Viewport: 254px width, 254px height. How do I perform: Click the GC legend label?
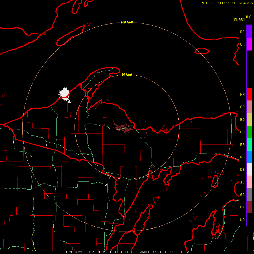coord(242,195)
